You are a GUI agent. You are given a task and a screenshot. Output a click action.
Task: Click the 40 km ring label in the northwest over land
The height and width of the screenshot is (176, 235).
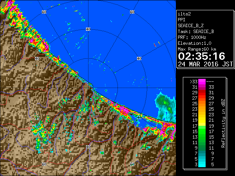(x=37, y=58)
